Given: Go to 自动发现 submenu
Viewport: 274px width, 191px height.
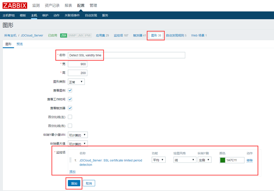Looking at the screenshot, I should tap(91, 16).
